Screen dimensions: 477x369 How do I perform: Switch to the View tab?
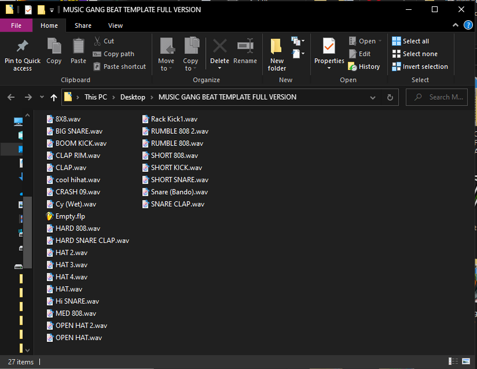coord(115,25)
